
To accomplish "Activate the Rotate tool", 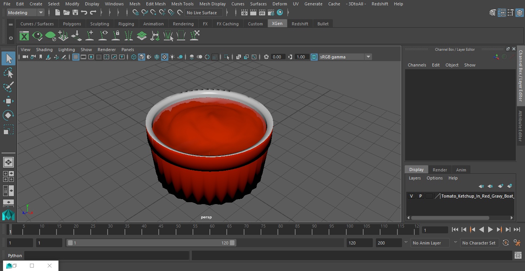I will [8, 115].
